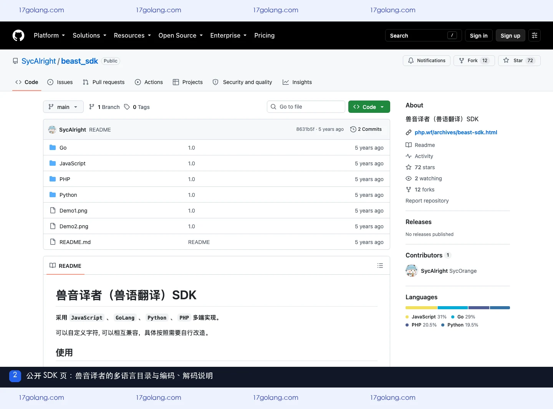Open the appearance settings icon next to Sign up
The width and height of the screenshot is (553, 409).
(535, 35)
